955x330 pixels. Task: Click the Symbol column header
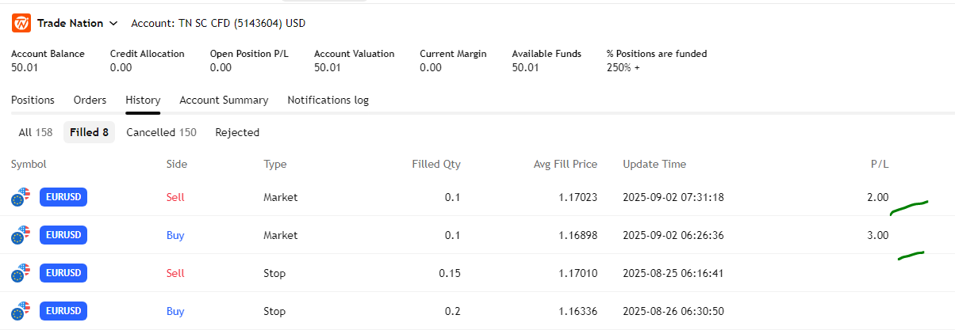(x=29, y=164)
